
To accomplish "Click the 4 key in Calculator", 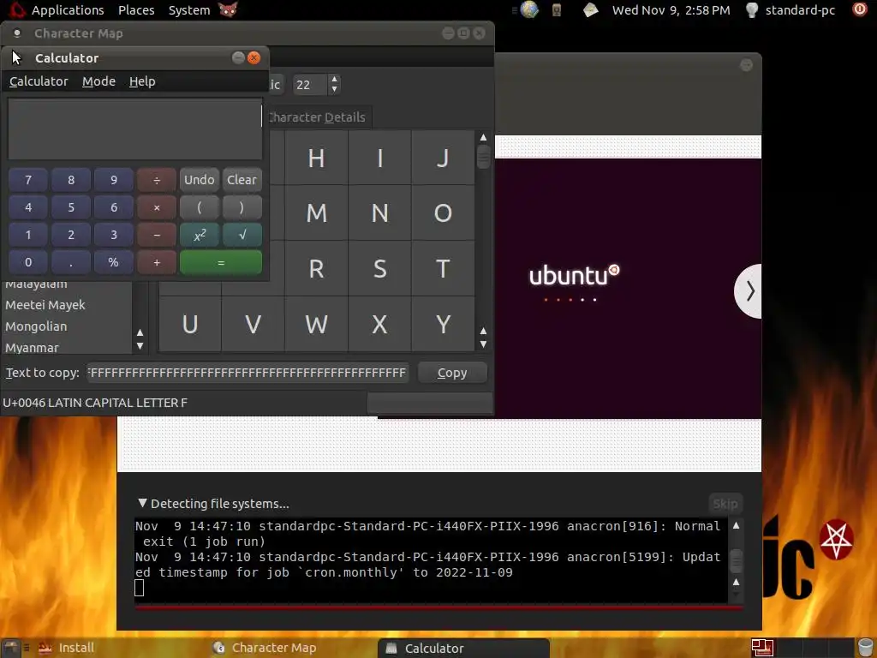I will coord(28,207).
